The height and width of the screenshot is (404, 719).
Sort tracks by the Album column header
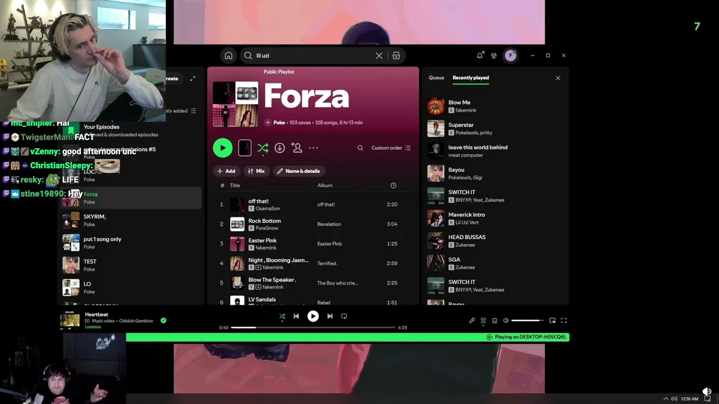(325, 185)
